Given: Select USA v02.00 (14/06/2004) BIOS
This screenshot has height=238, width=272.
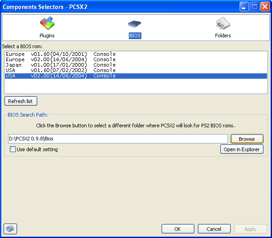Looking at the screenshot, I should click(136, 76).
